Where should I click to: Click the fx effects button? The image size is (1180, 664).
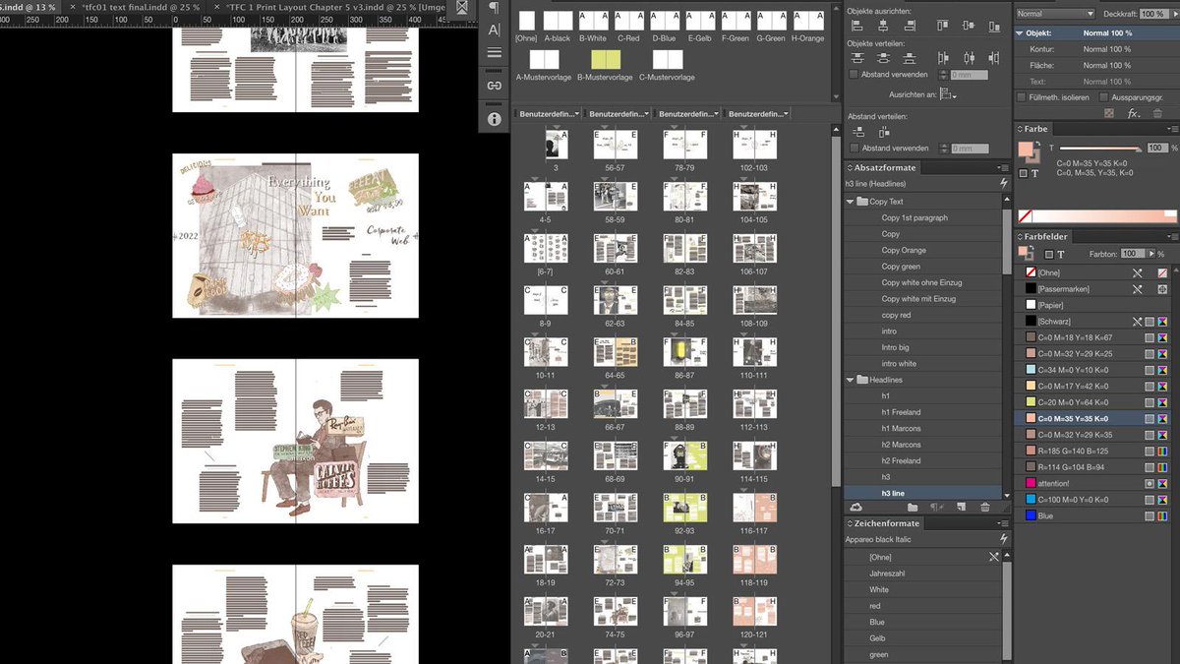point(1133,114)
